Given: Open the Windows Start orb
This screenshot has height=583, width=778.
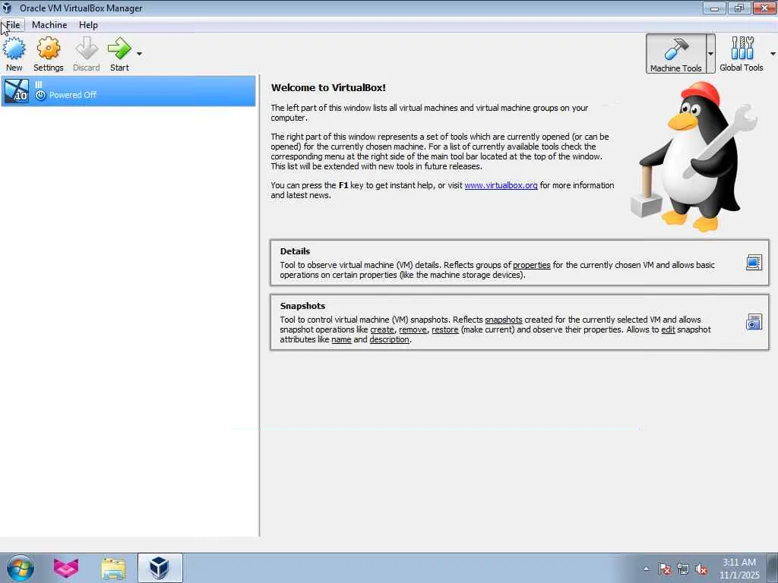Looking at the screenshot, I should tap(21, 568).
